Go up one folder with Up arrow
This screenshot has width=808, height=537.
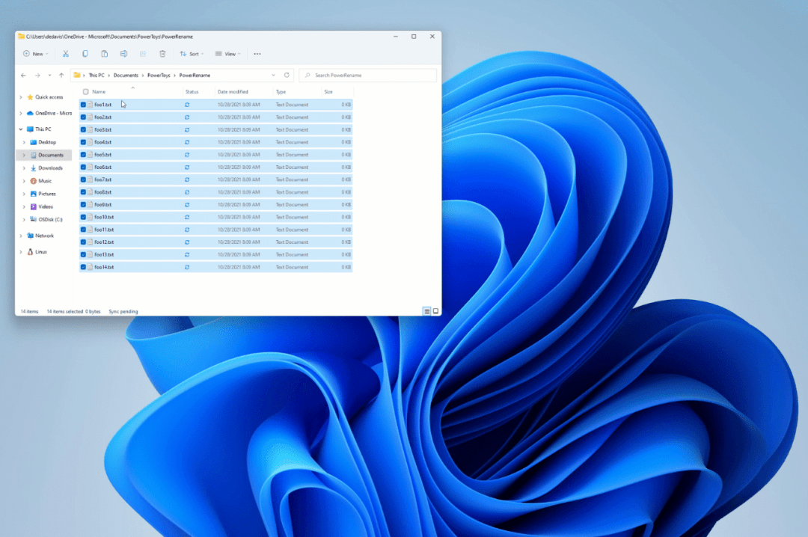[61, 76]
